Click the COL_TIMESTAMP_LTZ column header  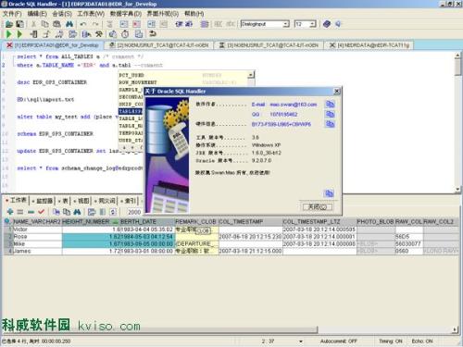[x=319, y=221]
